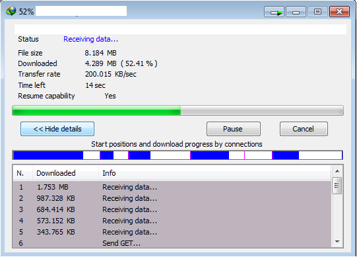Minimize the download window
The width and height of the screenshot is (357, 257).
point(296,12)
